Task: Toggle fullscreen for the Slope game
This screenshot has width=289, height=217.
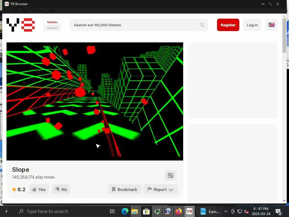Action: (170, 175)
